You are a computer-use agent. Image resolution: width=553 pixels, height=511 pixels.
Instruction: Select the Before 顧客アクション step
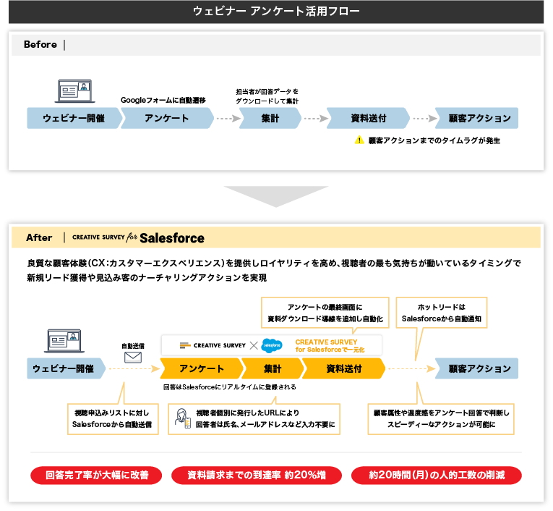tap(476, 118)
